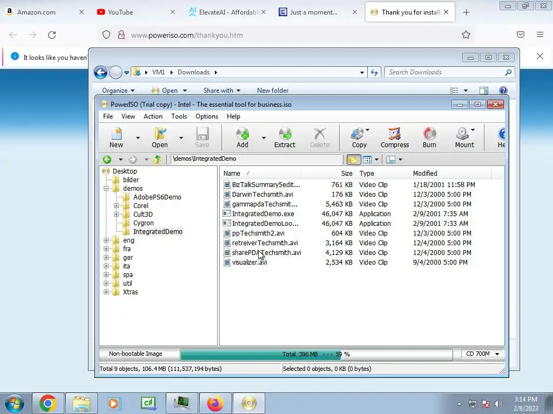Sort files by the Name column header
This screenshot has height=414, width=553.
pos(261,173)
